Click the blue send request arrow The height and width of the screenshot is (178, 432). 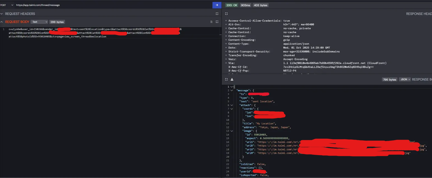pyautogui.click(x=217, y=5)
